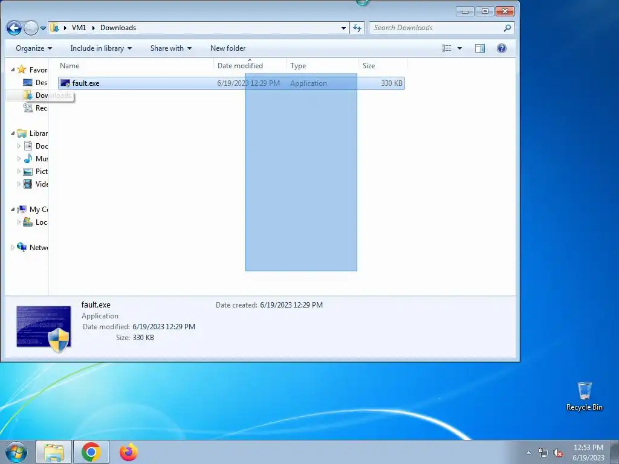The height and width of the screenshot is (464, 619).
Task: Click the muted volume tray icon
Action: click(x=558, y=453)
